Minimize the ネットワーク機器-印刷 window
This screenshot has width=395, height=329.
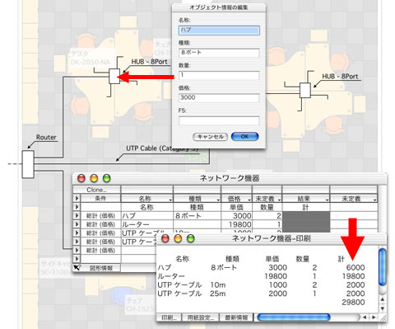point(178,238)
